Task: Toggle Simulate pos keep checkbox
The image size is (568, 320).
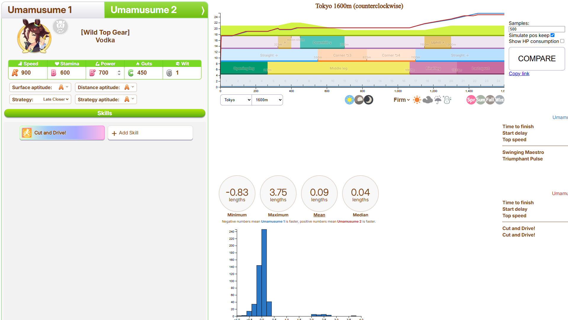Action: pyautogui.click(x=552, y=35)
